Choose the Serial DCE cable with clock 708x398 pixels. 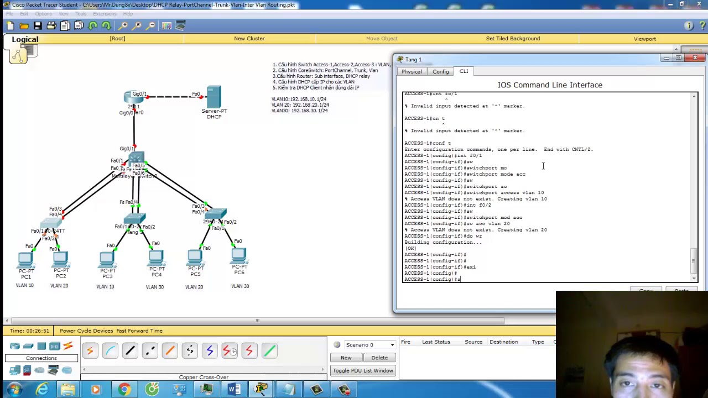[x=230, y=350]
